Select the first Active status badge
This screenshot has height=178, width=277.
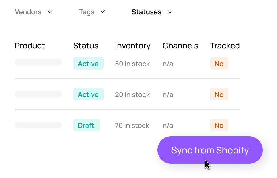pos(88,63)
